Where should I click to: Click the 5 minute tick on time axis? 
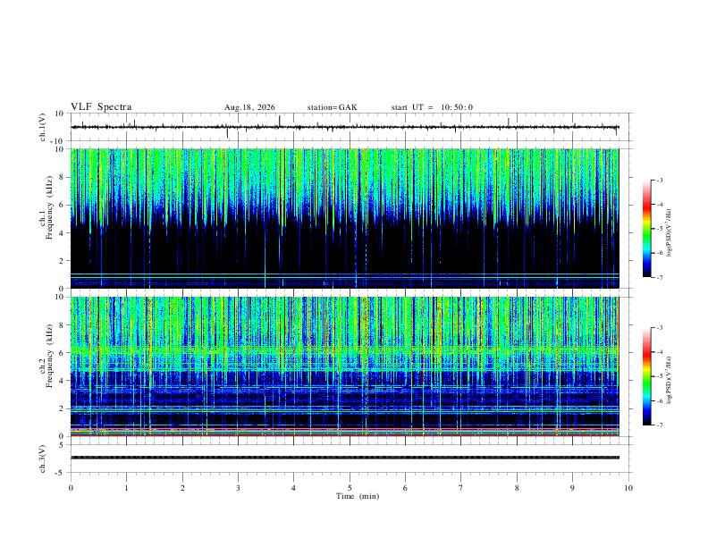click(x=350, y=488)
